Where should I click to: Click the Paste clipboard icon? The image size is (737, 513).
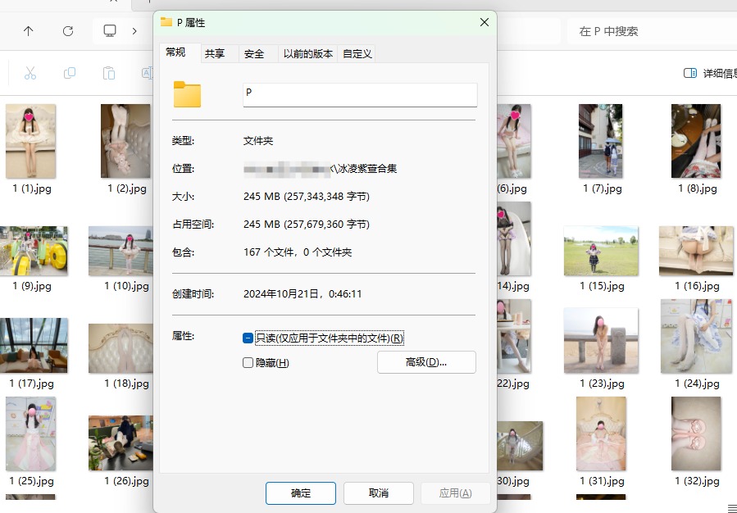tap(108, 73)
